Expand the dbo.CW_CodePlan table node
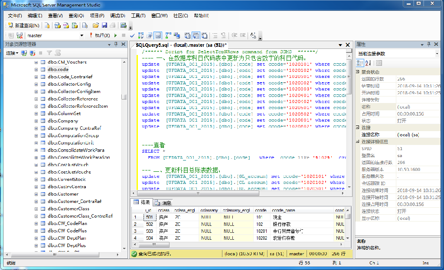Image resolution: width=444 pixels, height=270 pixels. (36, 223)
